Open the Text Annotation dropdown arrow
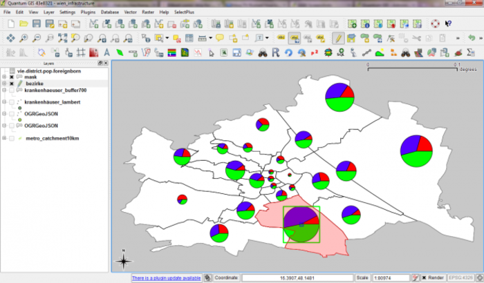The width and height of the screenshot is (484, 283). point(267,38)
